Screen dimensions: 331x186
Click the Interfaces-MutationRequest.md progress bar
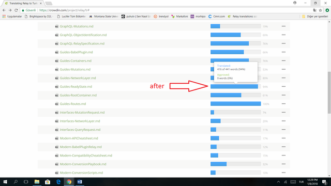(x=236, y=113)
